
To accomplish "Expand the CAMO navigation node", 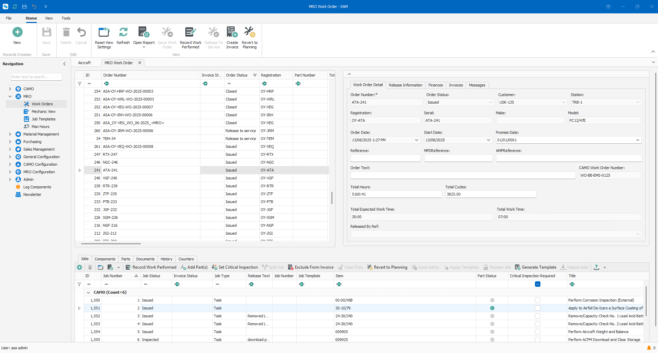I will [10, 89].
